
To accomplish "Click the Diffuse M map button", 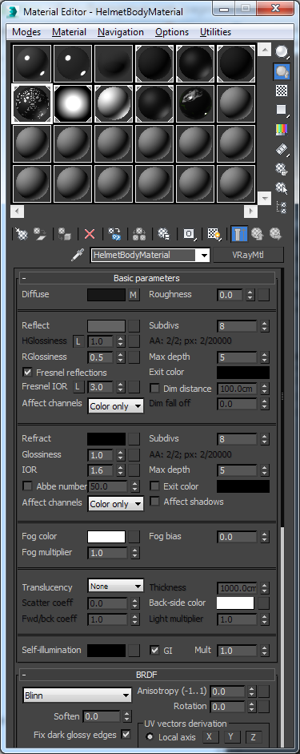I will [x=134, y=295].
